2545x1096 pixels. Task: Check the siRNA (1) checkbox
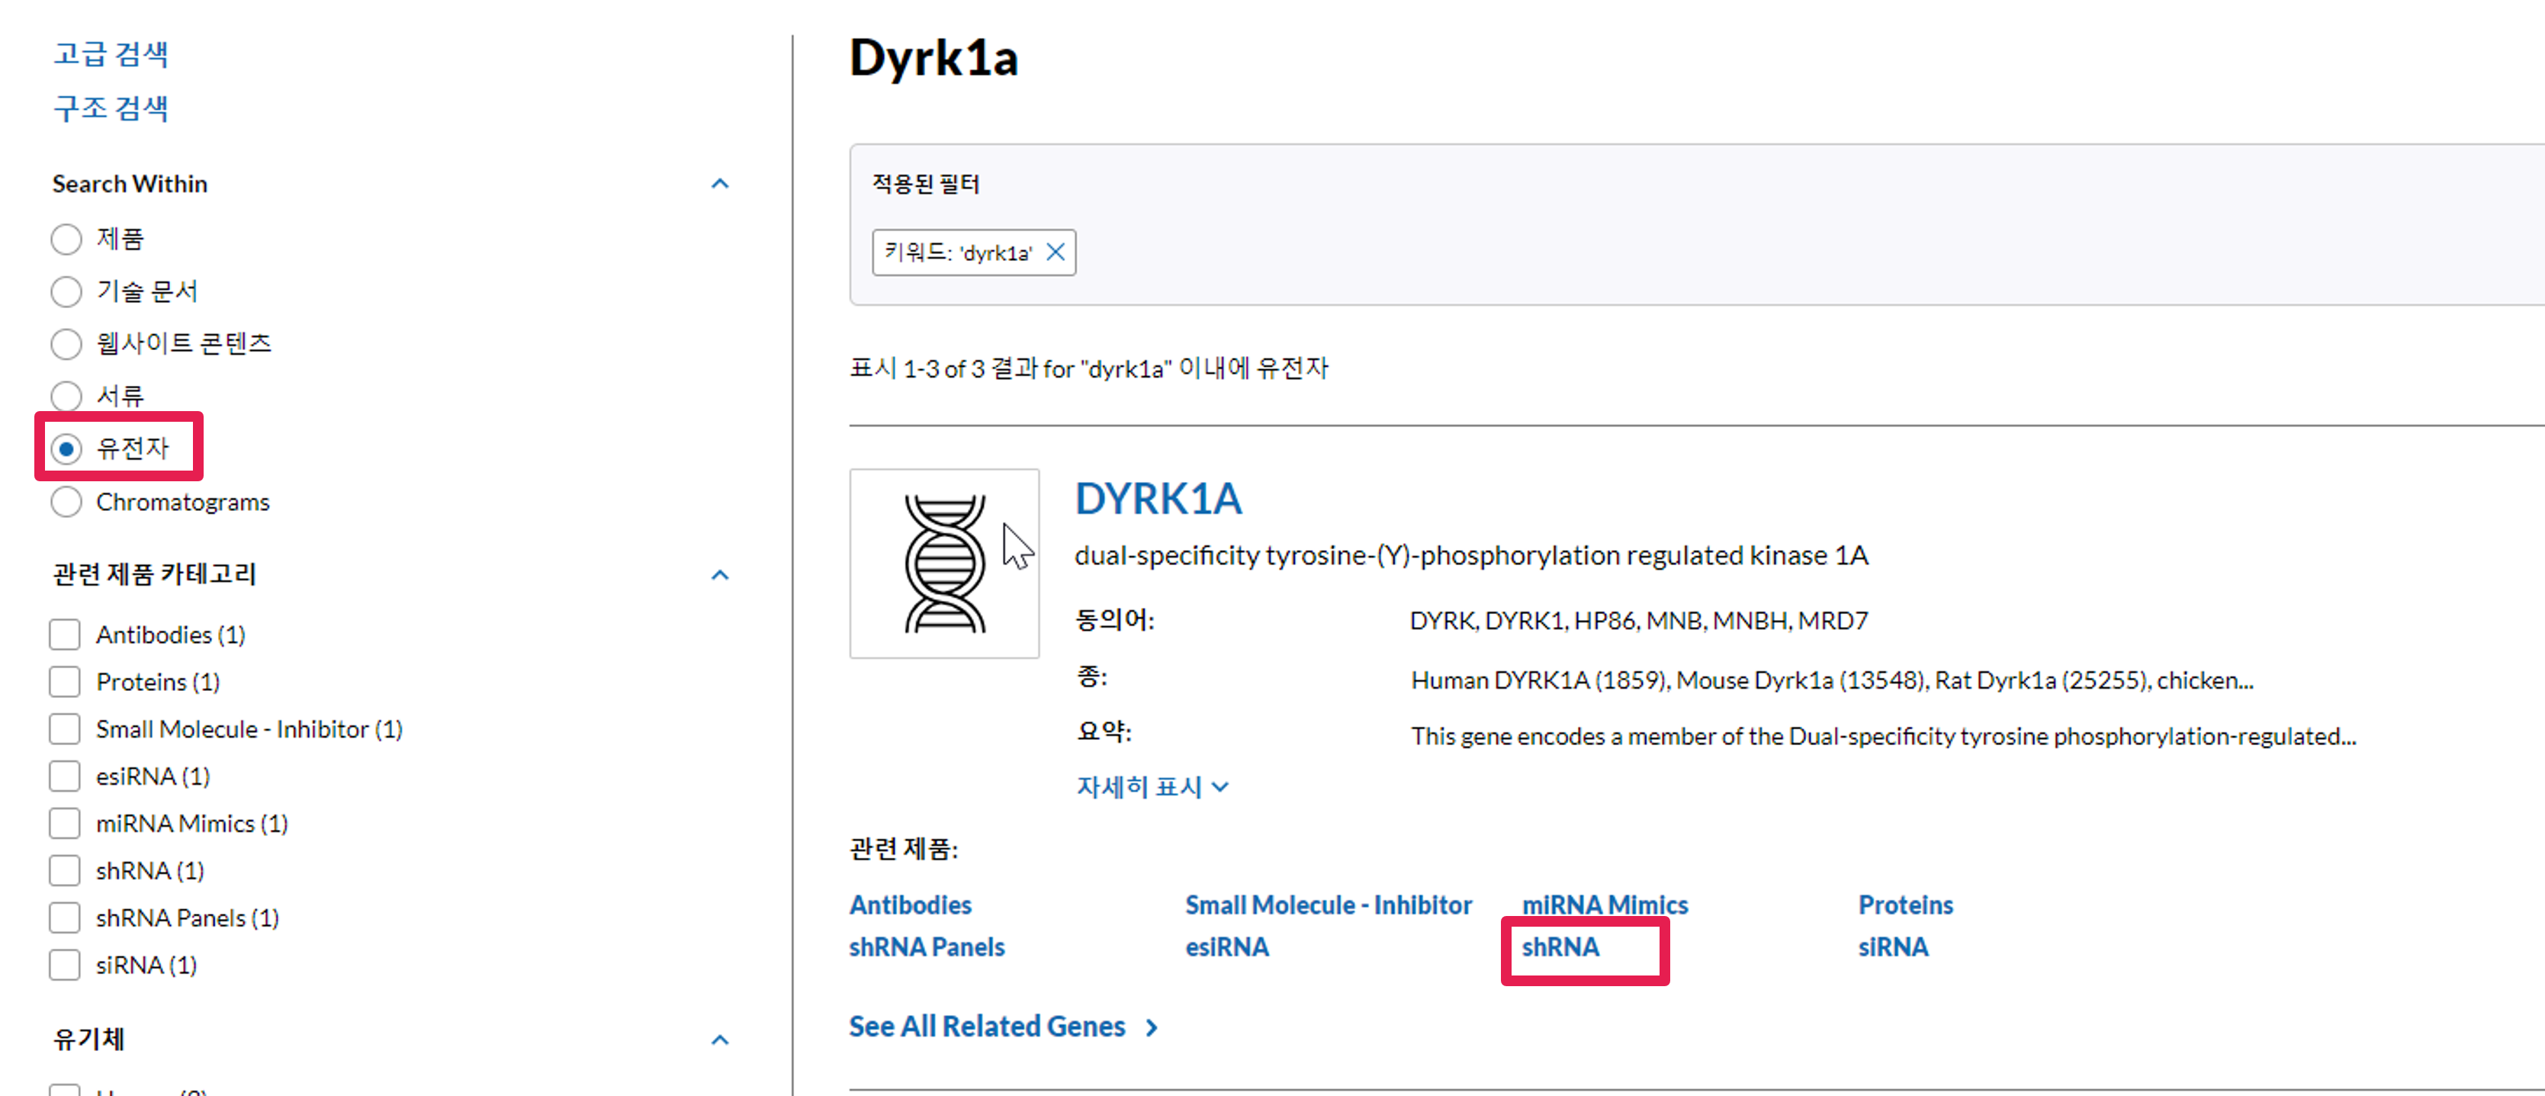(65, 965)
